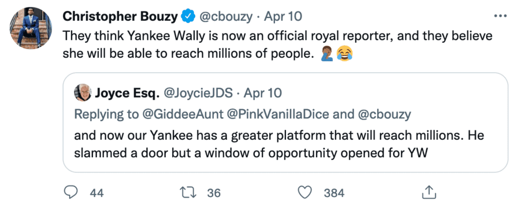Open the share upload icon
Screen dimensions: 520x208
tap(428, 192)
